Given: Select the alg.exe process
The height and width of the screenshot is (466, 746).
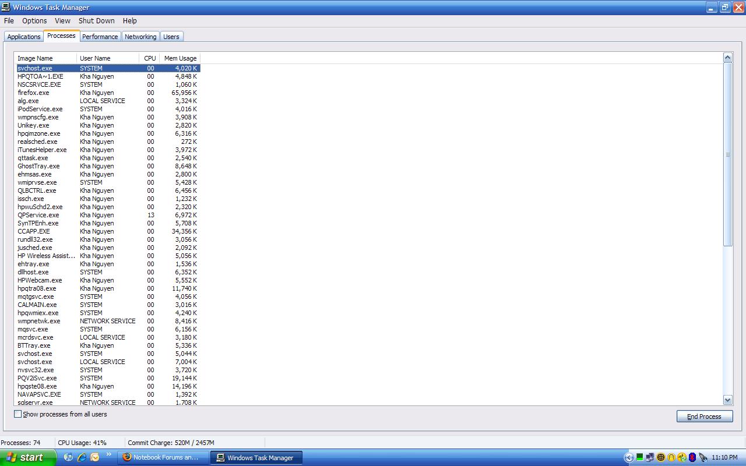Looking at the screenshot, I should click(x=107, y=101).
